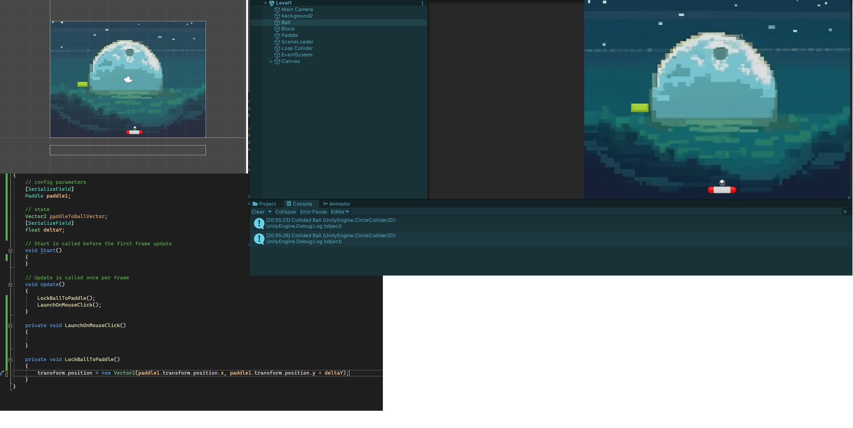Click the Main Camera cube icon in hierarchy
853x428 pixels.
277,10
